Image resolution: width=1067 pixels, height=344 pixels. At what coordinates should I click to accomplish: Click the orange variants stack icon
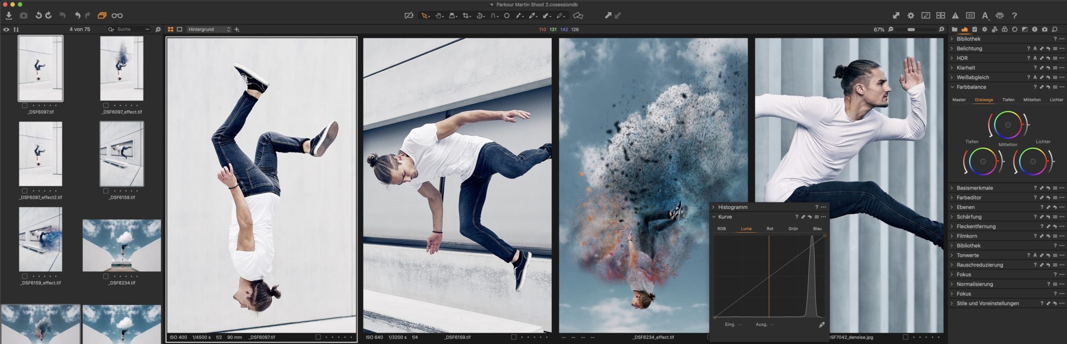coord(102,16)
